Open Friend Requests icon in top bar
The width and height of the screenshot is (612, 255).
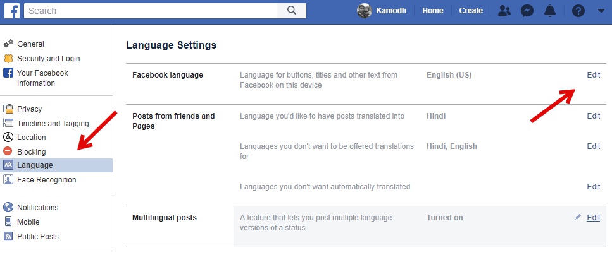pos(504,11)
